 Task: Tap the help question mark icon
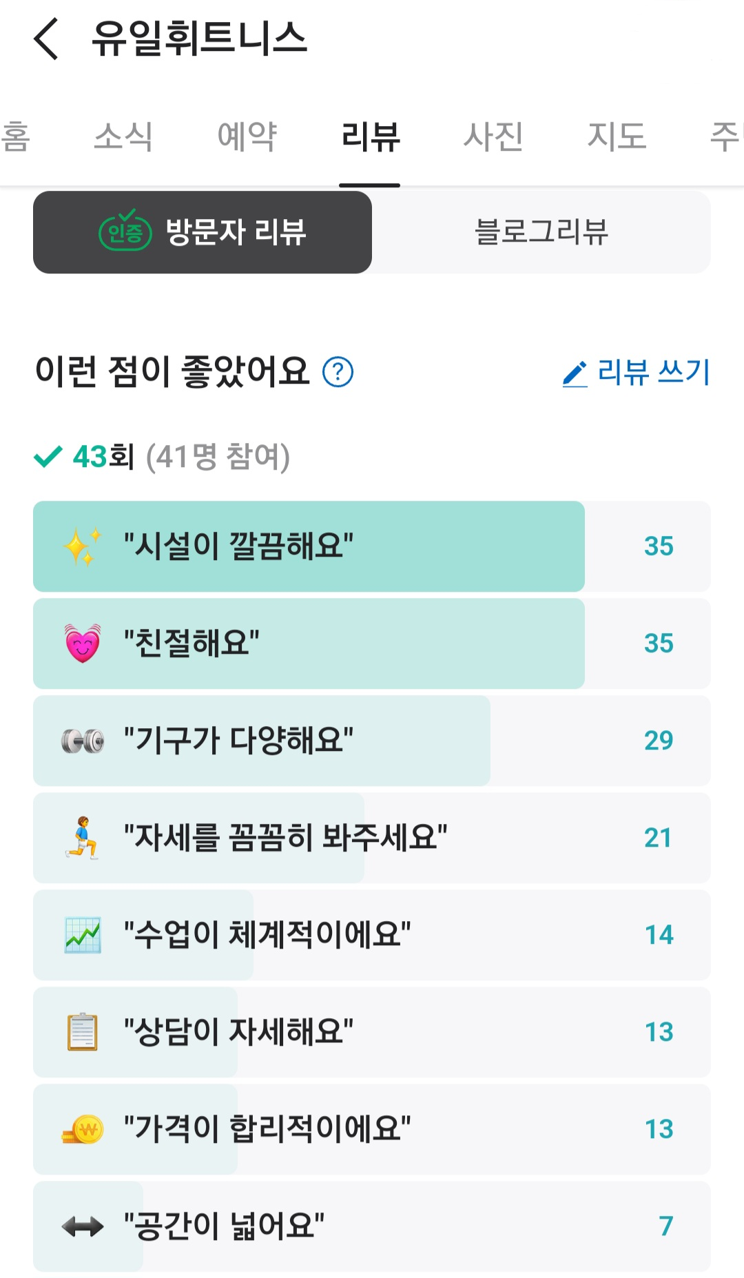click(338, 372)
